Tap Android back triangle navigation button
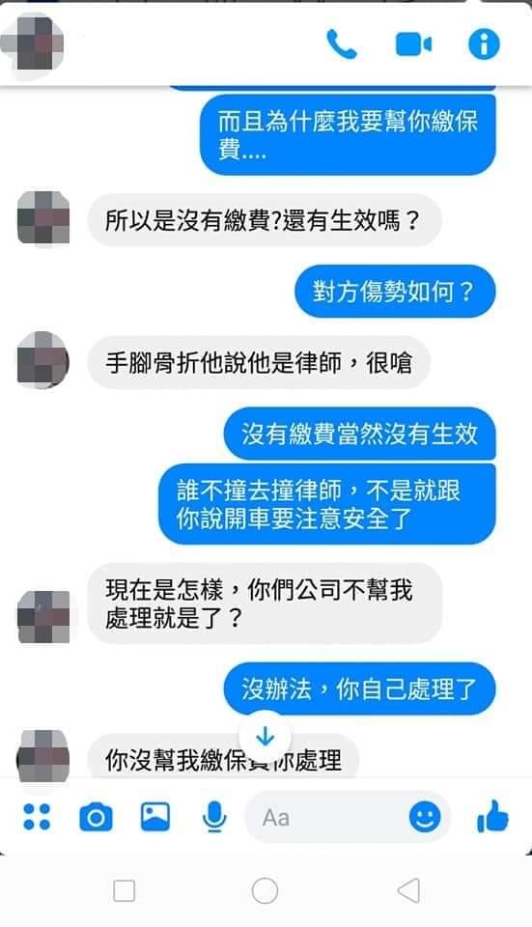The width and height of the screenshot is (532, 927). [409, 890]
